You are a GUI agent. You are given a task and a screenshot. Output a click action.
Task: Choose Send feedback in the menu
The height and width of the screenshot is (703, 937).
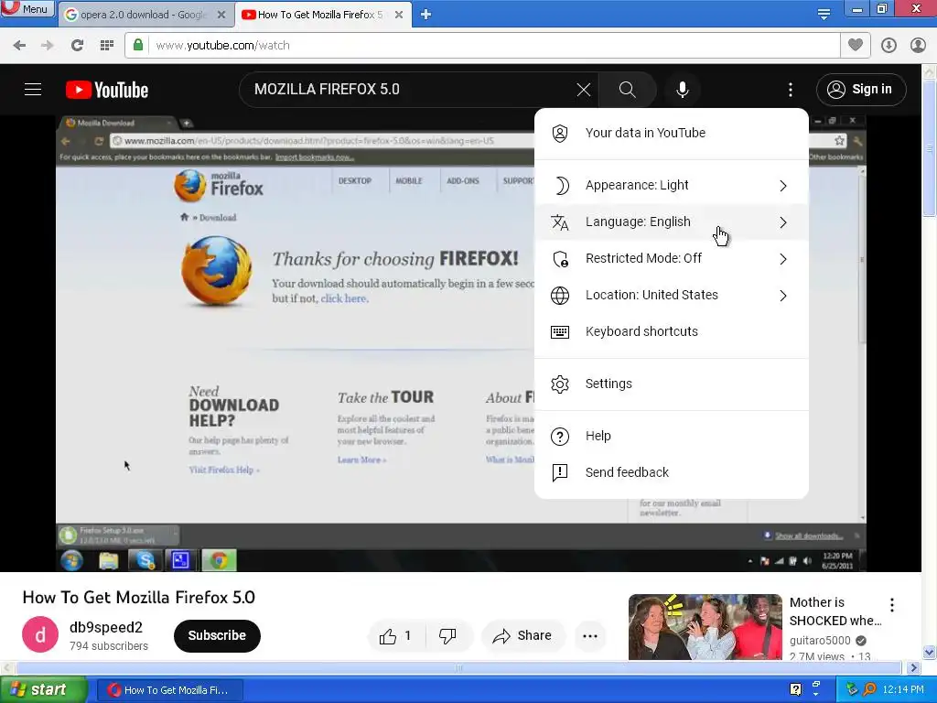pyautogui.click(x=671, y=472)
